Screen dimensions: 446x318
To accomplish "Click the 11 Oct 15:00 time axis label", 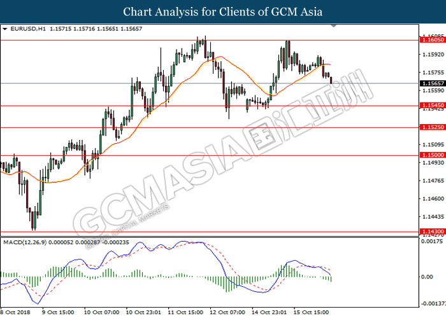I will pos(185,312).
